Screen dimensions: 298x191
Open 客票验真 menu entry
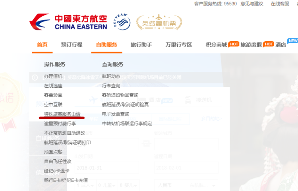(x=53, y=95)
